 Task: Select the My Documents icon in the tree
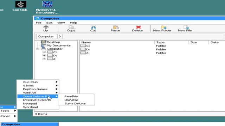coord(44,45)
